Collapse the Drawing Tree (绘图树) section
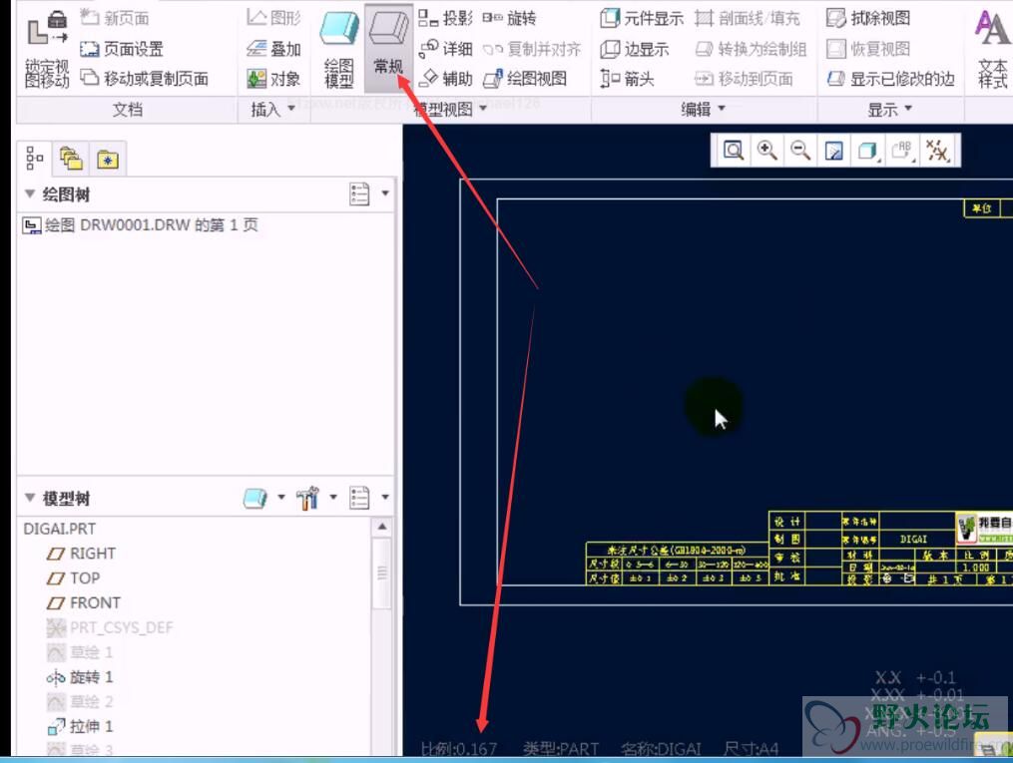 click(30, 193)
